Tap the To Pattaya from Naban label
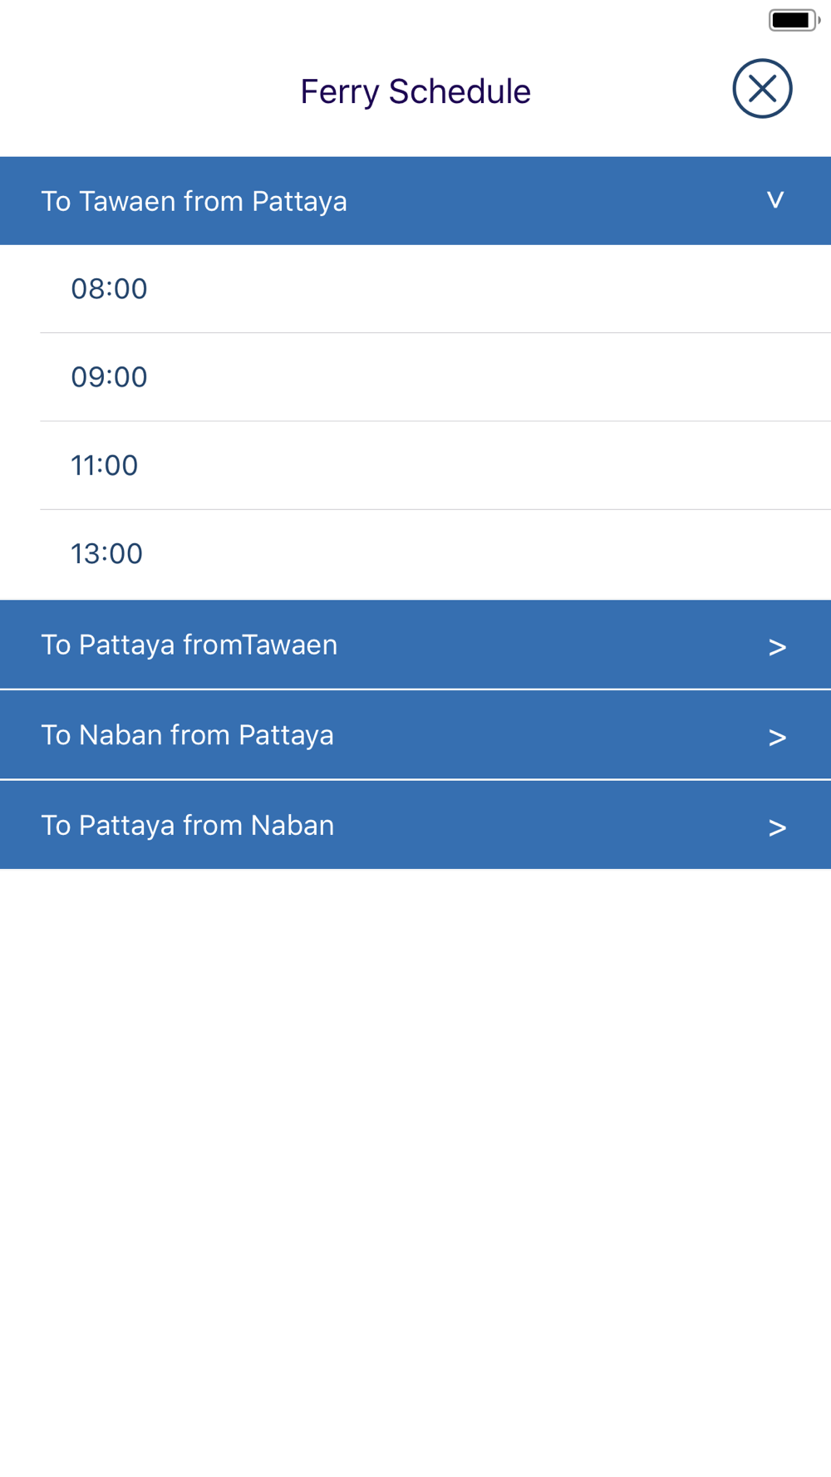831x1477 pixels. tap(188, 825)
